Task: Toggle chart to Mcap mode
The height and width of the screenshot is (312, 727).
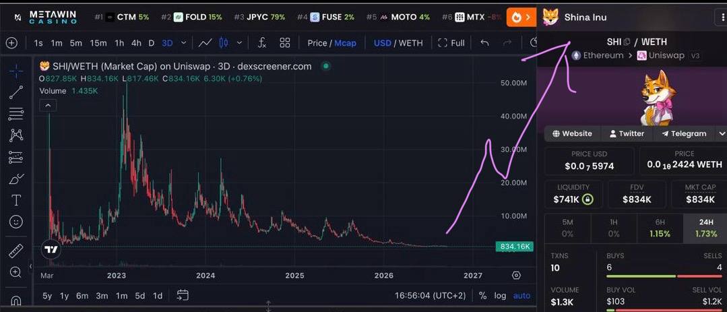Action: (346, 43)
